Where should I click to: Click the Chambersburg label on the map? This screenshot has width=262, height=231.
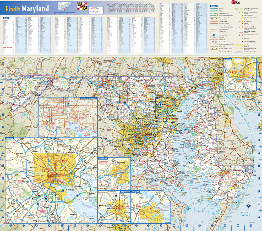click(107, 60)
